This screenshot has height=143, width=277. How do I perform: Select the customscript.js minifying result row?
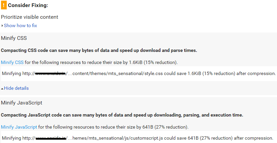click(x=139, y=138)
